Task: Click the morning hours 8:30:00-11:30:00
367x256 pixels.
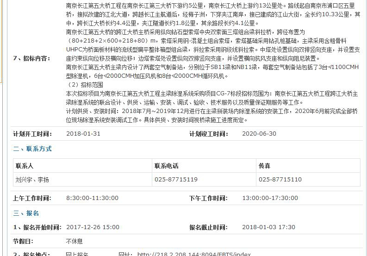Action: (93, 198)
